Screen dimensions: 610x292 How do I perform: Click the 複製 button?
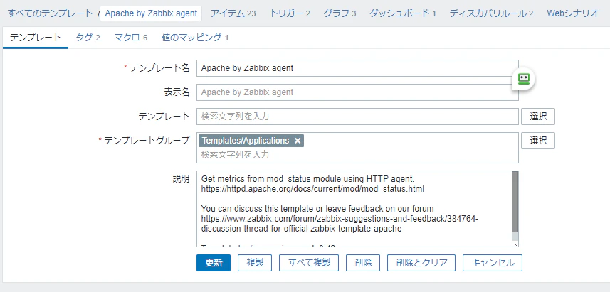coord(255,263)
